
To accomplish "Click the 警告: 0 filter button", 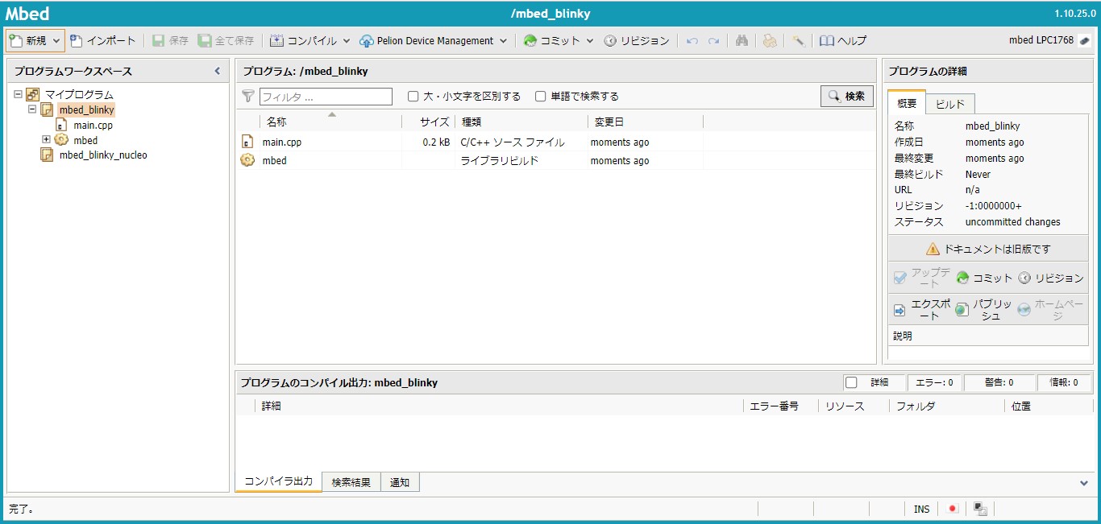I will pos(999,383).
